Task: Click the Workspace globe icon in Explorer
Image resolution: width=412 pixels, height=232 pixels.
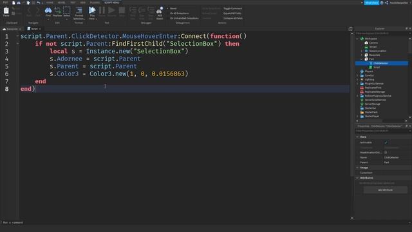Action: [x=362, y=39]
